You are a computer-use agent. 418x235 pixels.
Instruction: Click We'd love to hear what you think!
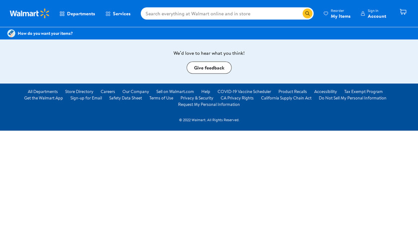coord(209,53)
